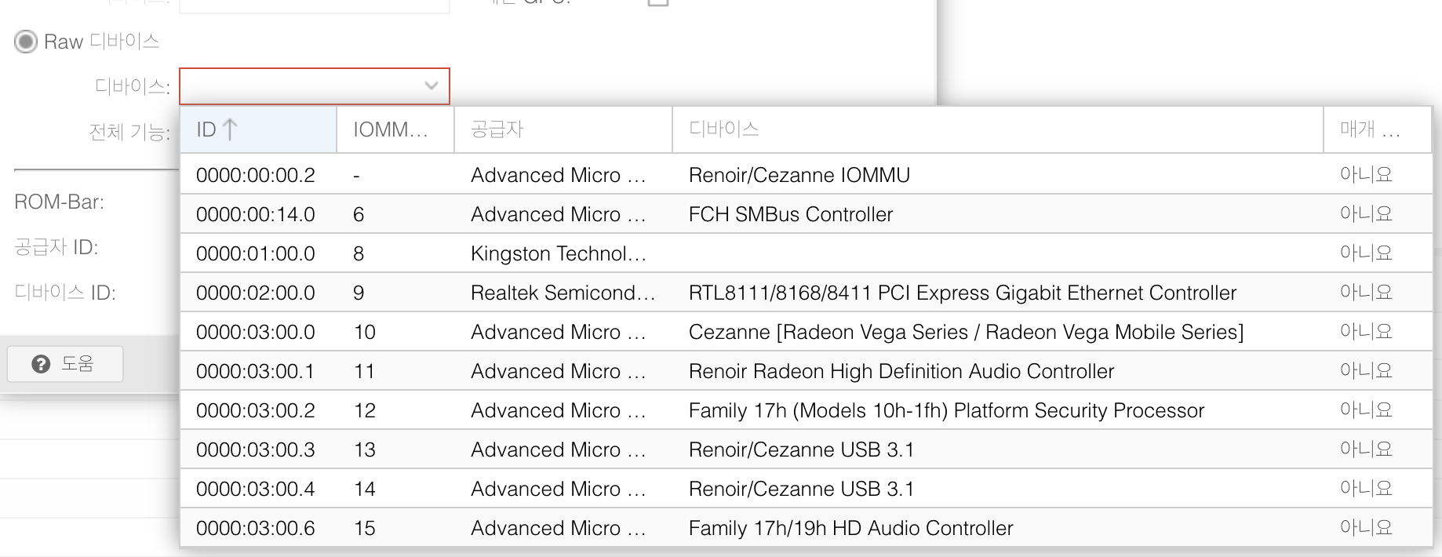Click the 매개 column header

[1378, 129]
